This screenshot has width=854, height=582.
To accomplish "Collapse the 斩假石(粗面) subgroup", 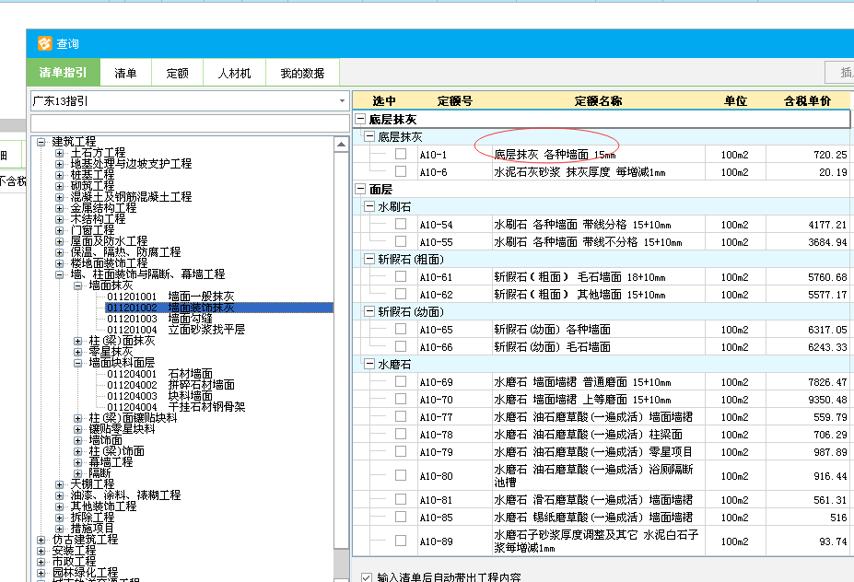I will [369, 259].
